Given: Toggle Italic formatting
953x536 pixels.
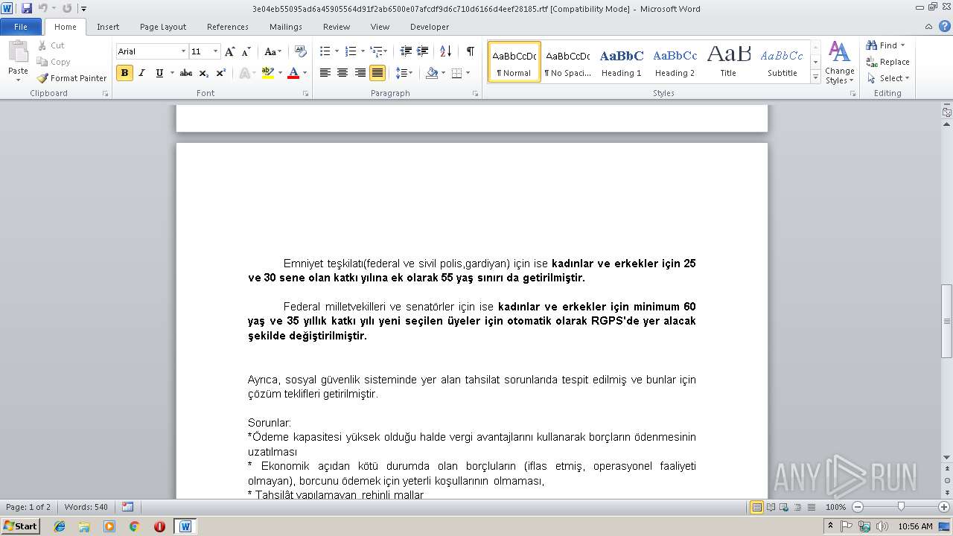Looking at the screenshot, I should coord(141,73).
